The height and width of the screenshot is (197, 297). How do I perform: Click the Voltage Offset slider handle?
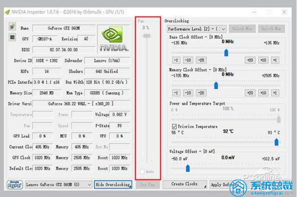(188, 168)
